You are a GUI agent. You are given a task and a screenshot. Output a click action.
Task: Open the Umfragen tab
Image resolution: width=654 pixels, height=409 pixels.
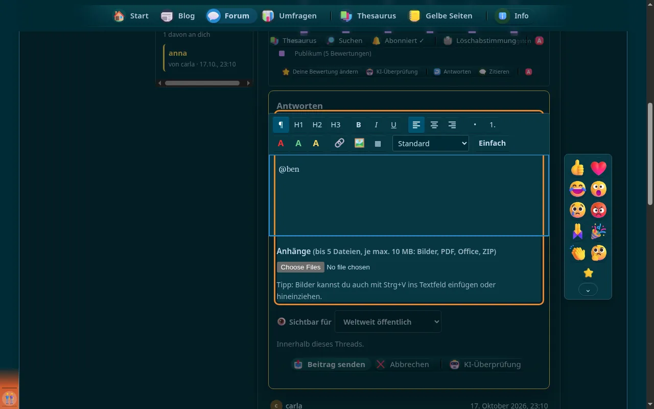290,16
